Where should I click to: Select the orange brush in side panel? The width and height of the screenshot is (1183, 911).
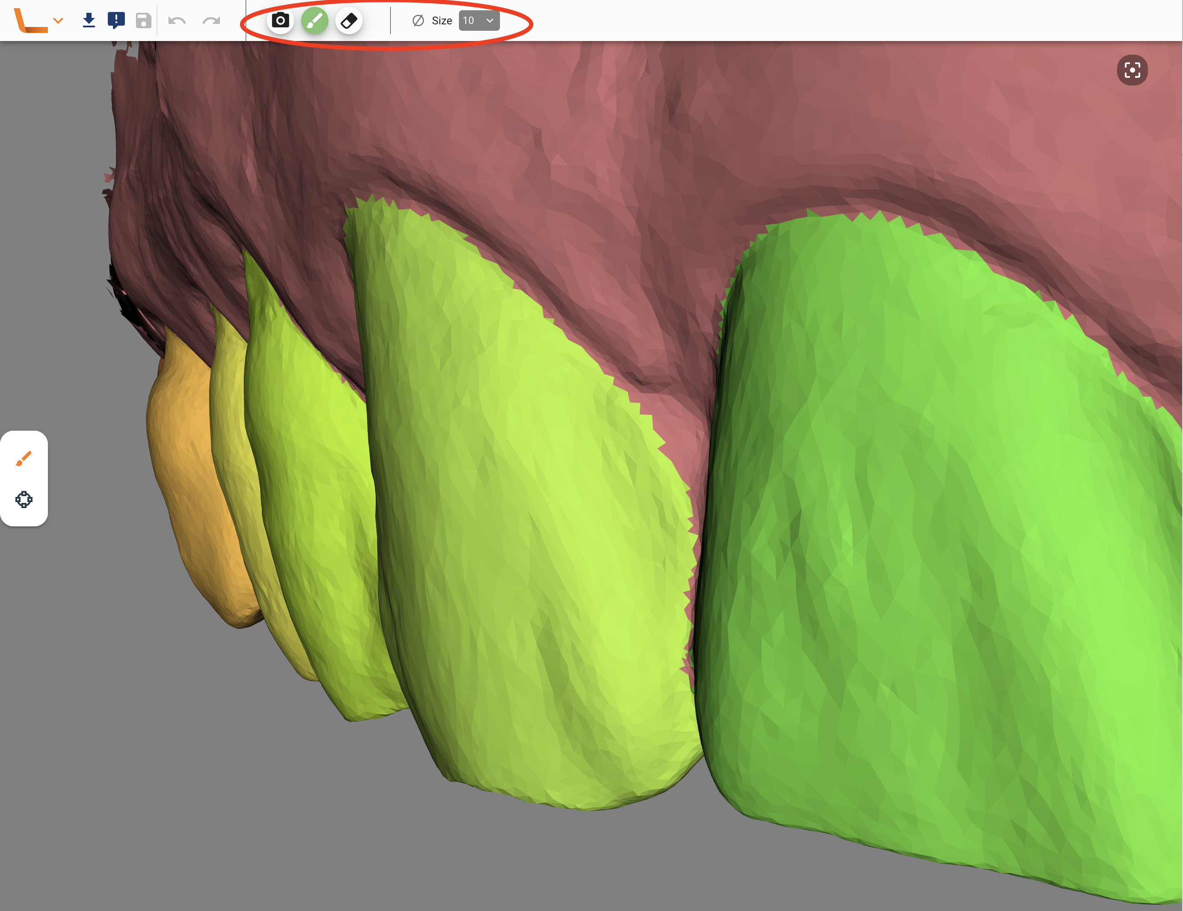click(x=24, y=458)
